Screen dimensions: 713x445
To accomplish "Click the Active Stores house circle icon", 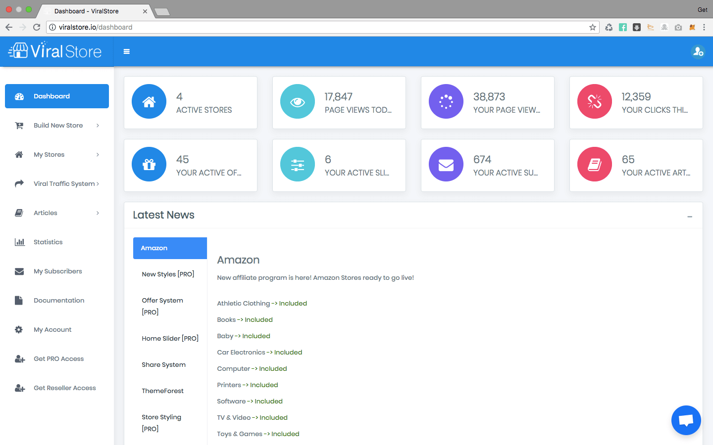I will pos(149,101).
